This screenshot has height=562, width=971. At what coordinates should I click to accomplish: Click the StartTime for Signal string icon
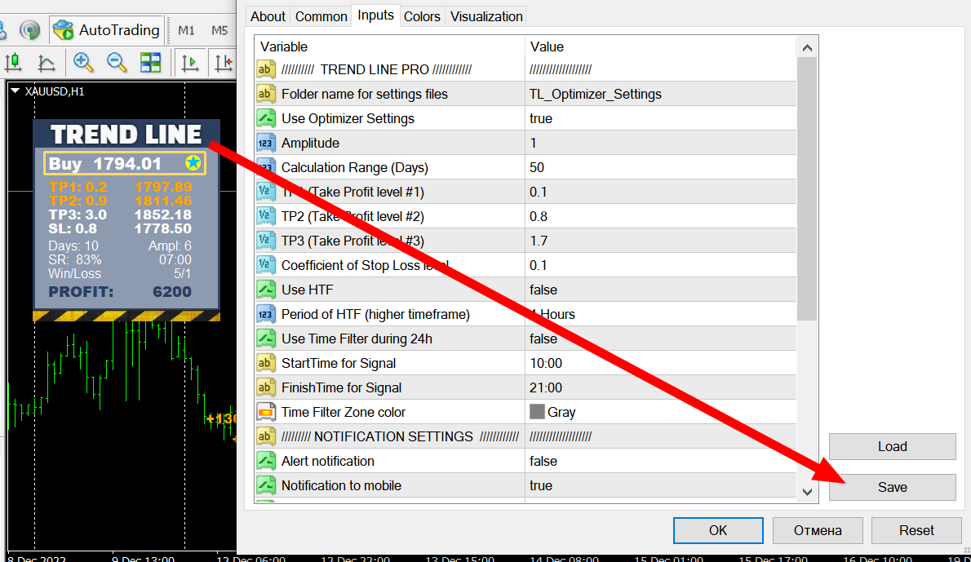click(x=266, y=363)
